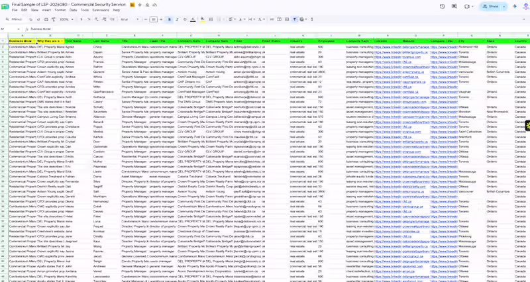Open the Arial font family dropdown

click(x=129, y=20)
